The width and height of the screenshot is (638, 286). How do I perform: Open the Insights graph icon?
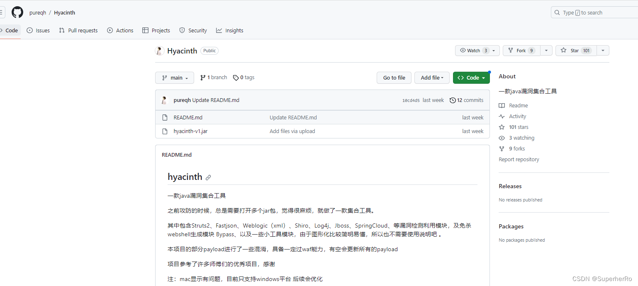tap(218, 30)
